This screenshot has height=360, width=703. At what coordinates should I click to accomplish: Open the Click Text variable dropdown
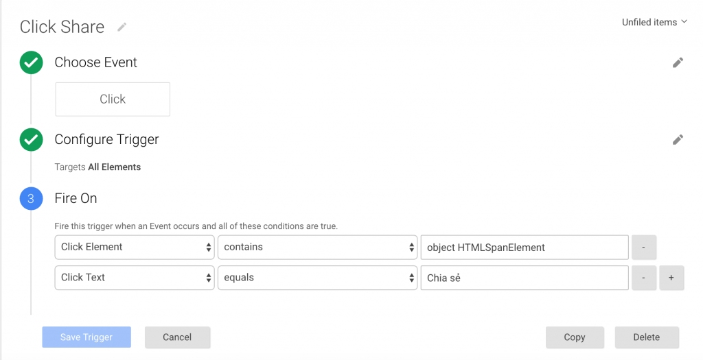(135, 278)
